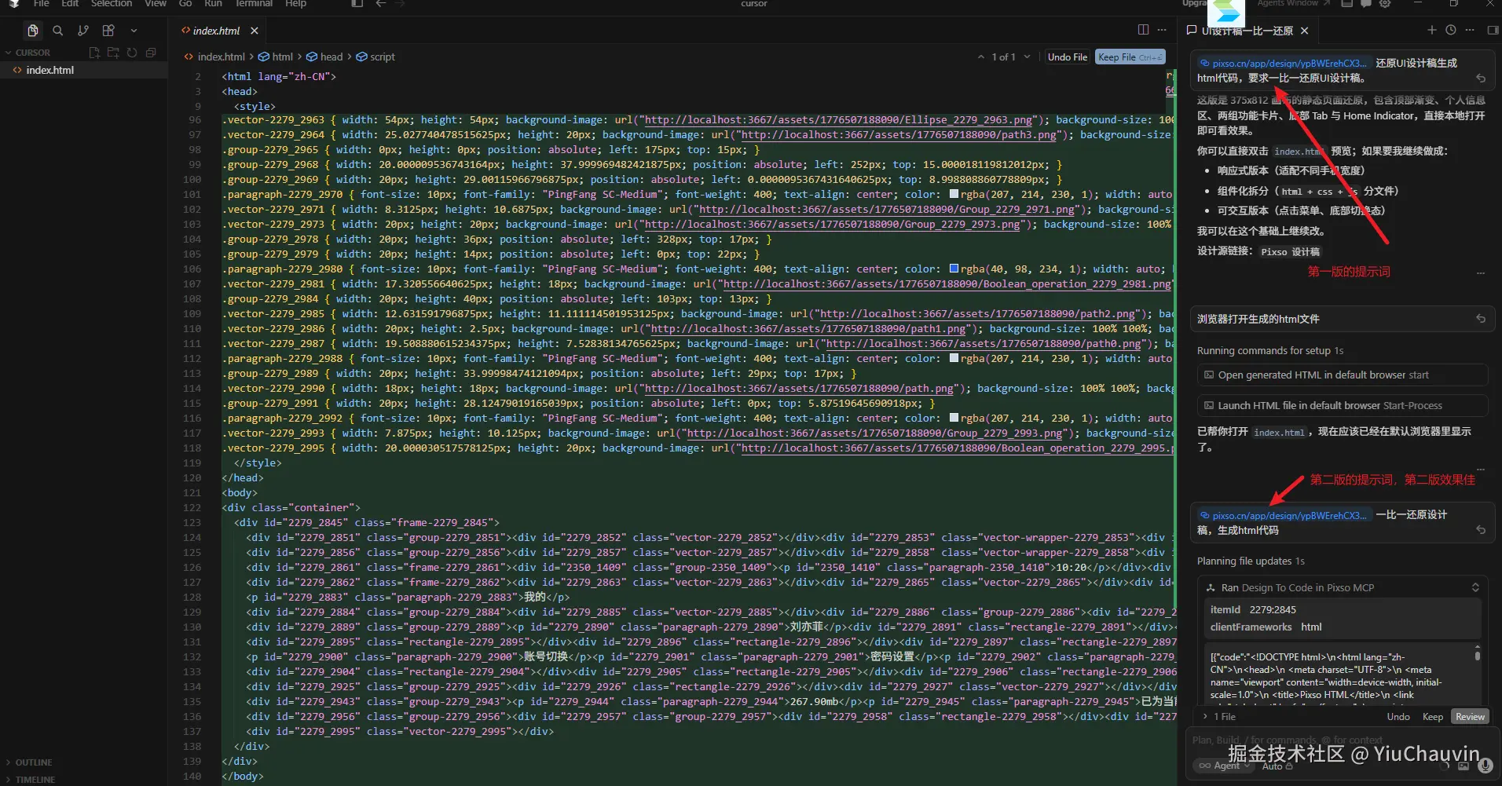Split the editor to the right

point(1143,30)
